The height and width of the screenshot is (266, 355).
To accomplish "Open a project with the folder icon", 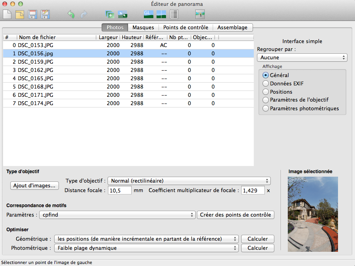I will (x=20, y=15).
